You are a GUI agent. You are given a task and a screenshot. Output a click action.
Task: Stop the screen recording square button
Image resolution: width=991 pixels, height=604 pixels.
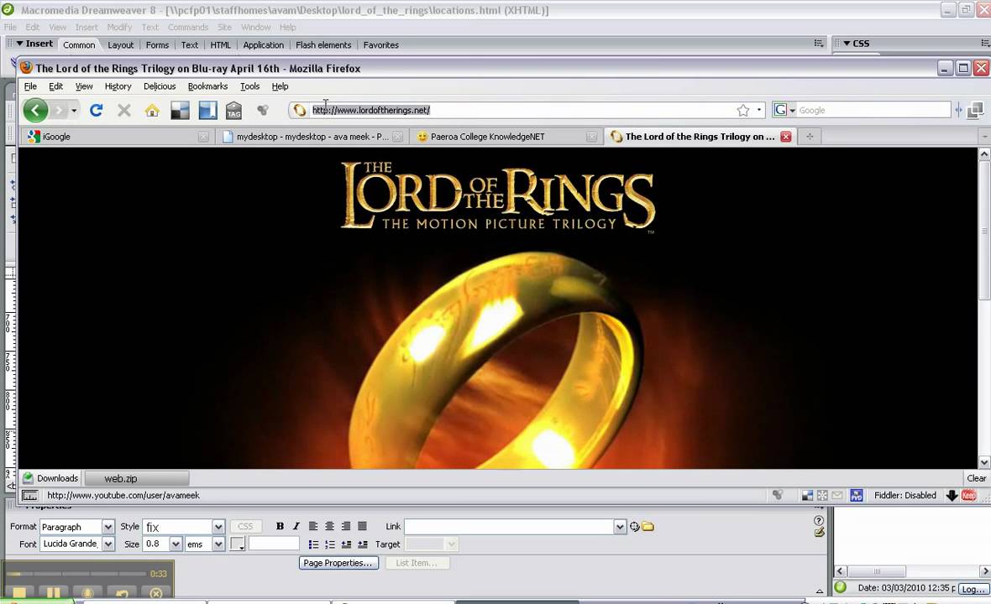point(19,592)
